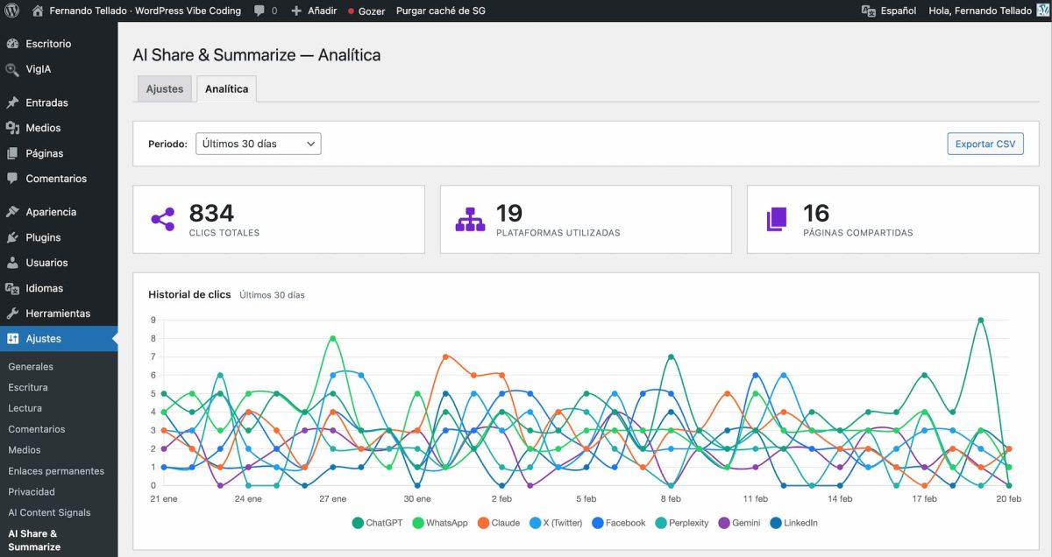Image resolution: width=1052 pixels, height=557 pixels.
Task: Open the Periodo dropdown Últimos 30 días
Action: click(x=259, y=144)
